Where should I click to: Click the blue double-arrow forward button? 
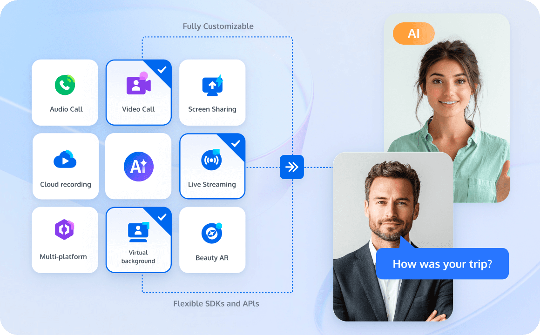point(292,167)
